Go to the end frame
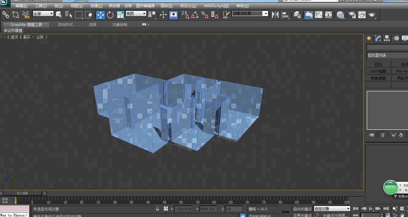The width and height of the screenshot is (408, 217). click(386, 209)
